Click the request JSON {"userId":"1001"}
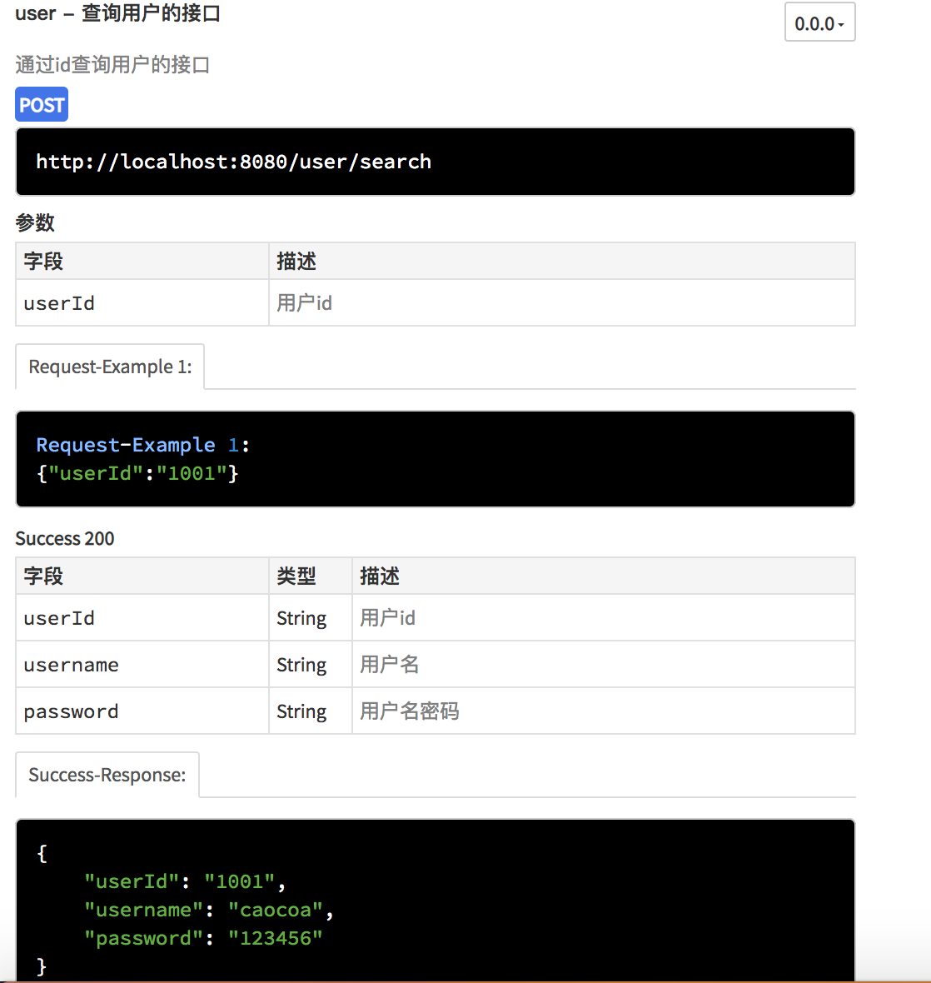 point(137,473)
